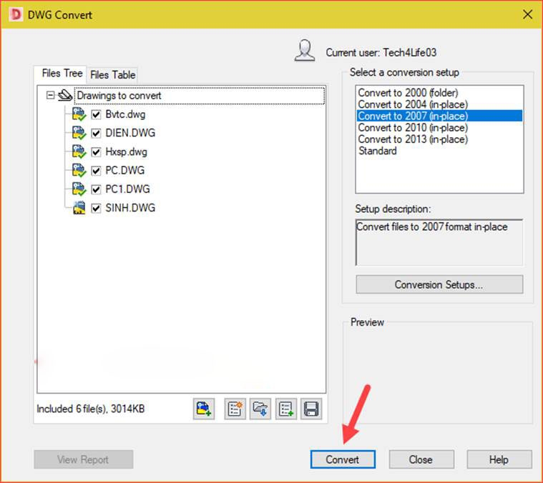The image size is (543, 483).
Task: Click the SINH.DWG drawing file icon
Action: point(79,207)
